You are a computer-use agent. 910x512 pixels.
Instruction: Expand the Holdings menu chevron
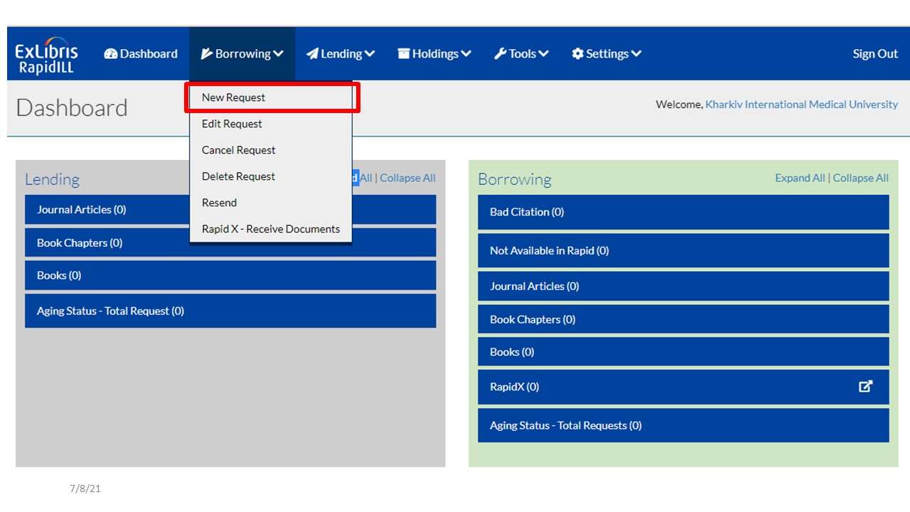[466, 54]
